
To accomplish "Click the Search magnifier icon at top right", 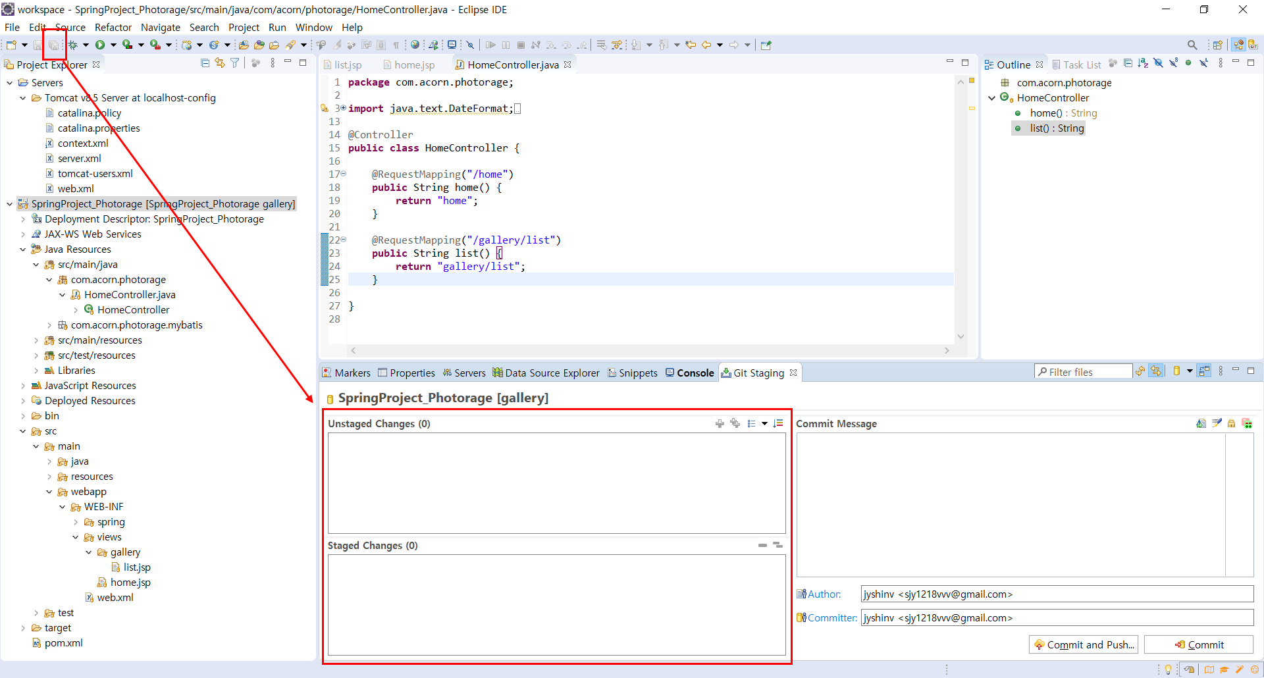I will [1192, 45].
